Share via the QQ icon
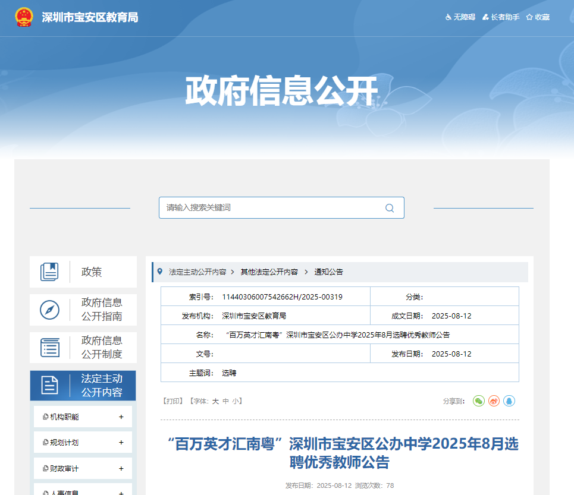The height and width of the screenshot is (495, 574). (509, 401)
